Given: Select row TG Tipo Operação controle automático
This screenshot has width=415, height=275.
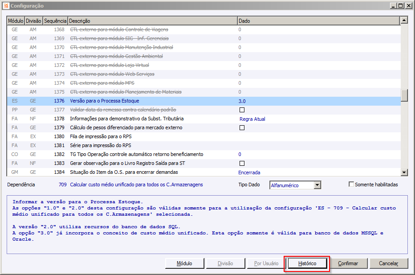Looking at the screenshot, I should pos(203,154).
